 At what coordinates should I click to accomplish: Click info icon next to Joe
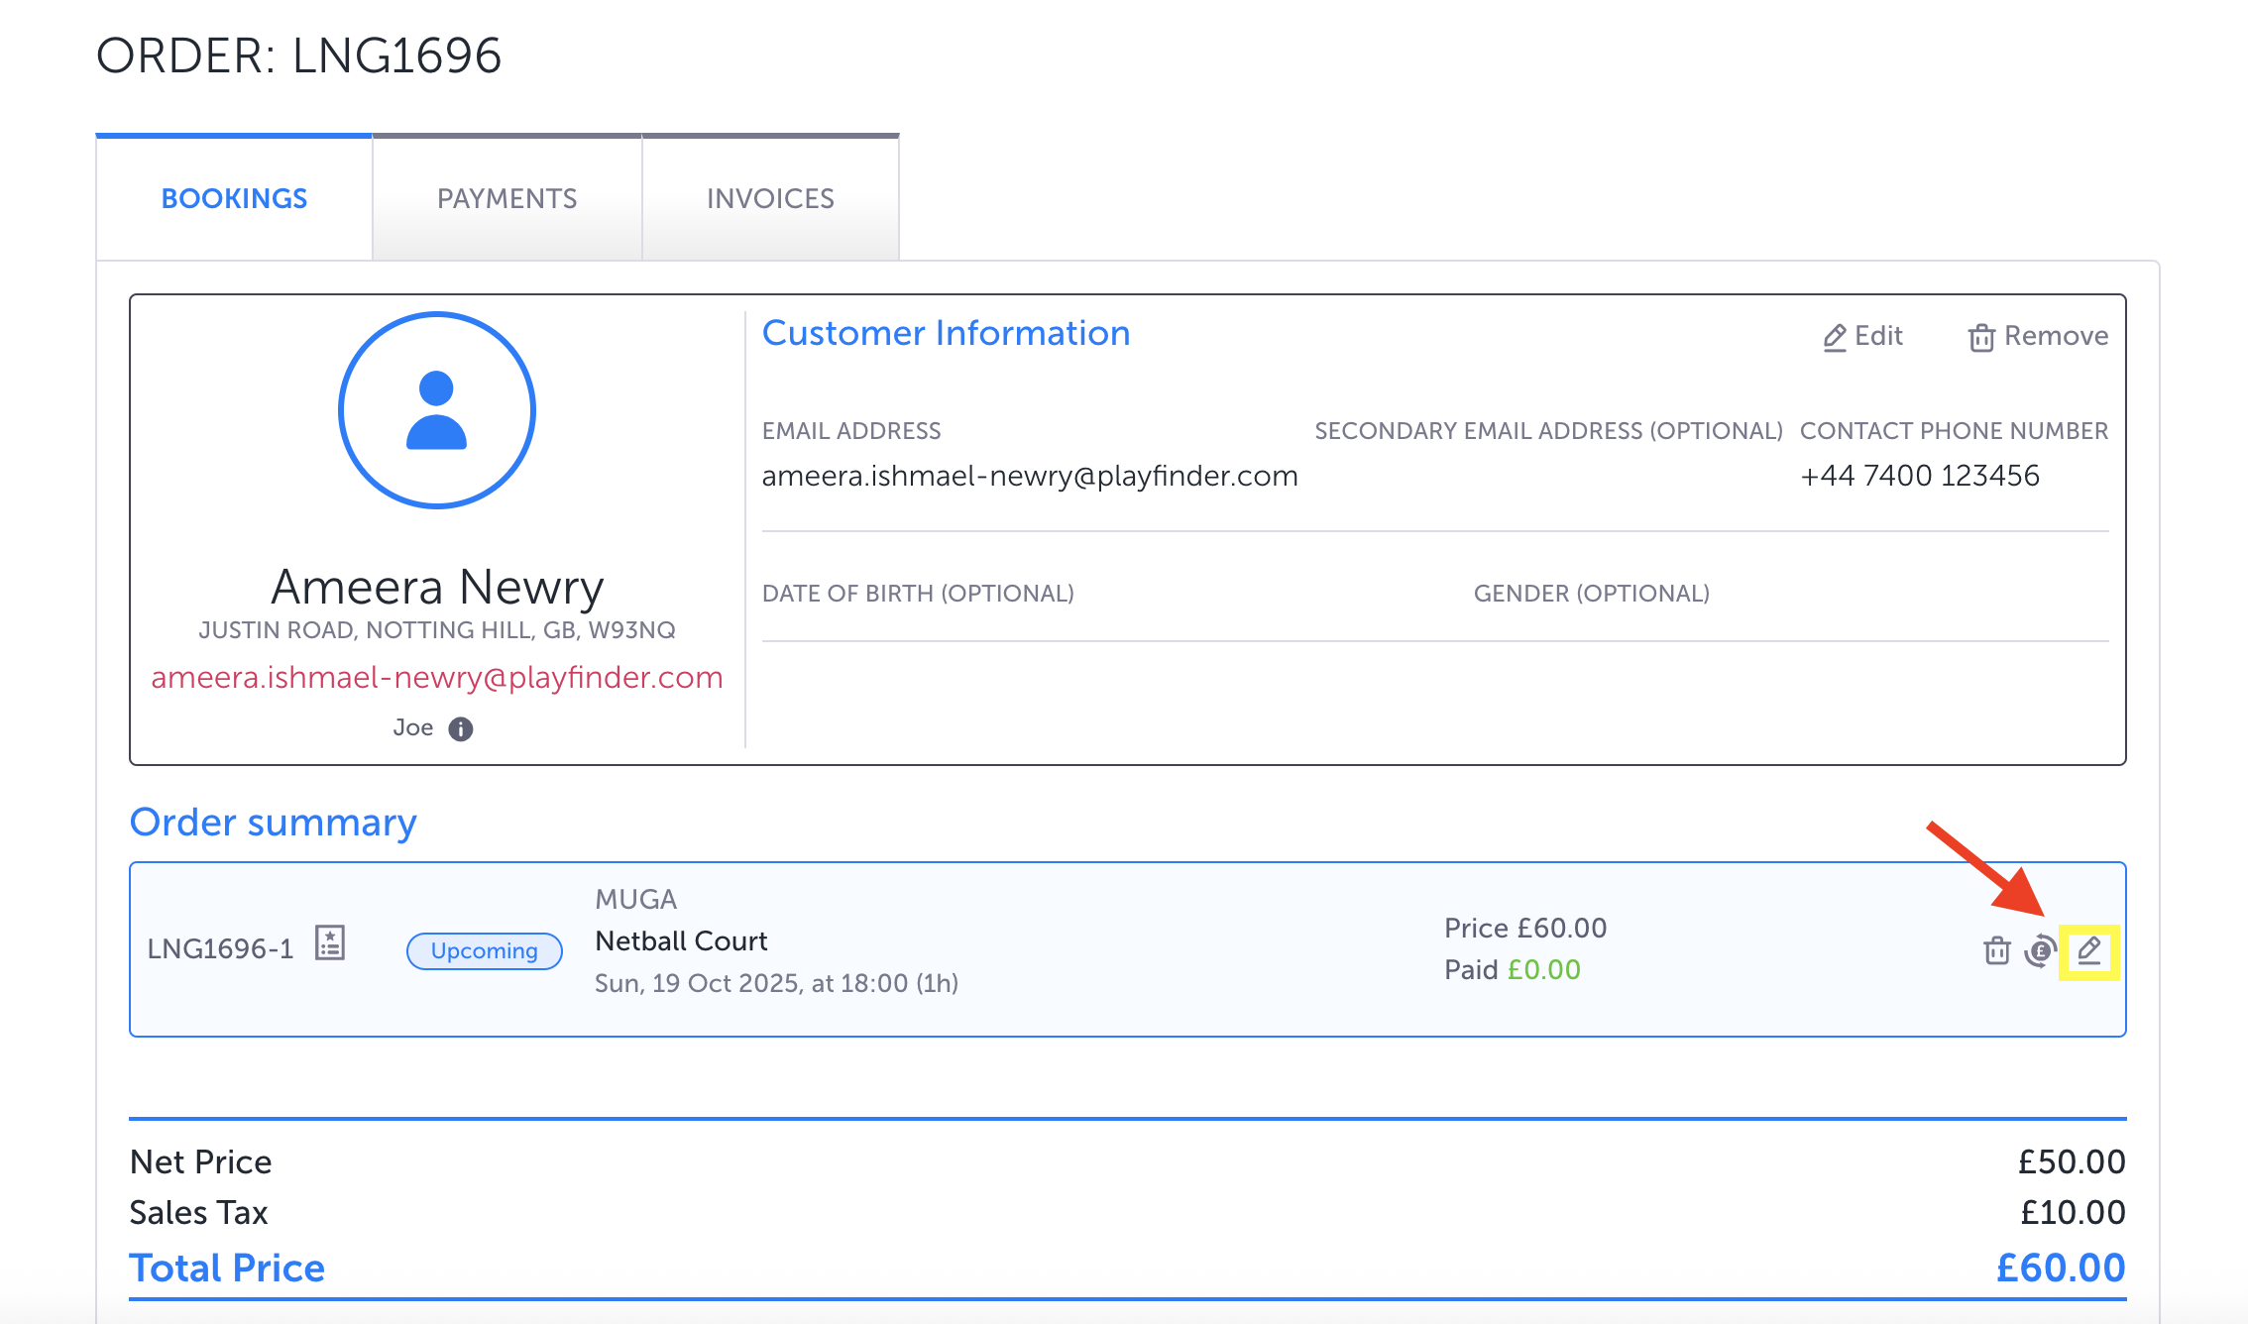coord(461,729)
